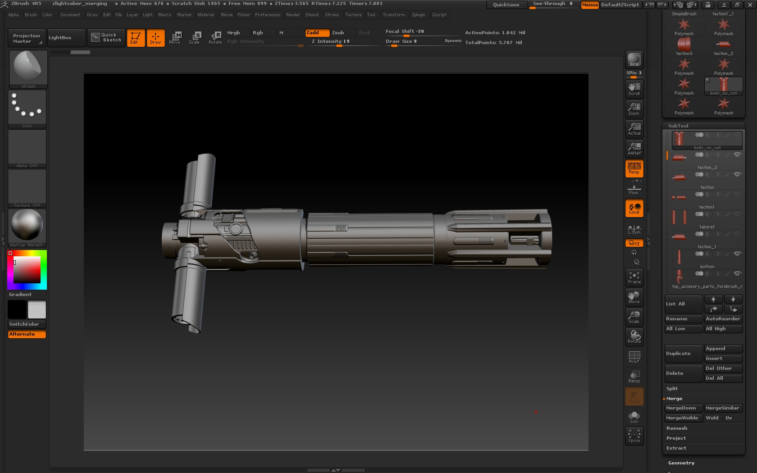Toggle Zsub mode
Image resolution: width=757 pixels, height=473 pixels.
pos(343,33)
